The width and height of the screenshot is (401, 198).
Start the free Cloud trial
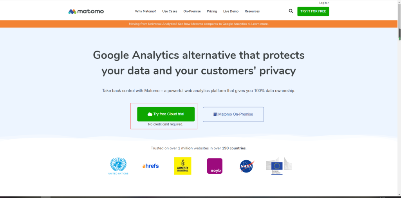[166, 114]
